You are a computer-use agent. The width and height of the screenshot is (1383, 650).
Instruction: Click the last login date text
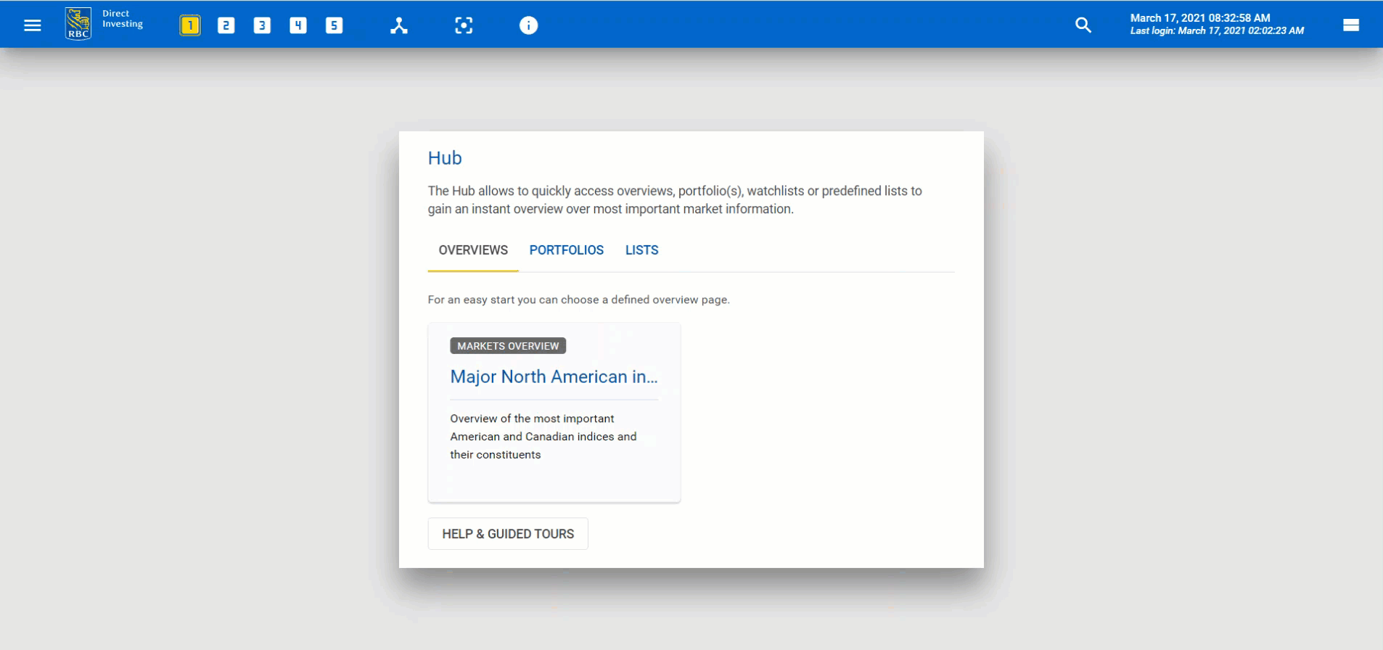coord(1217,31)
